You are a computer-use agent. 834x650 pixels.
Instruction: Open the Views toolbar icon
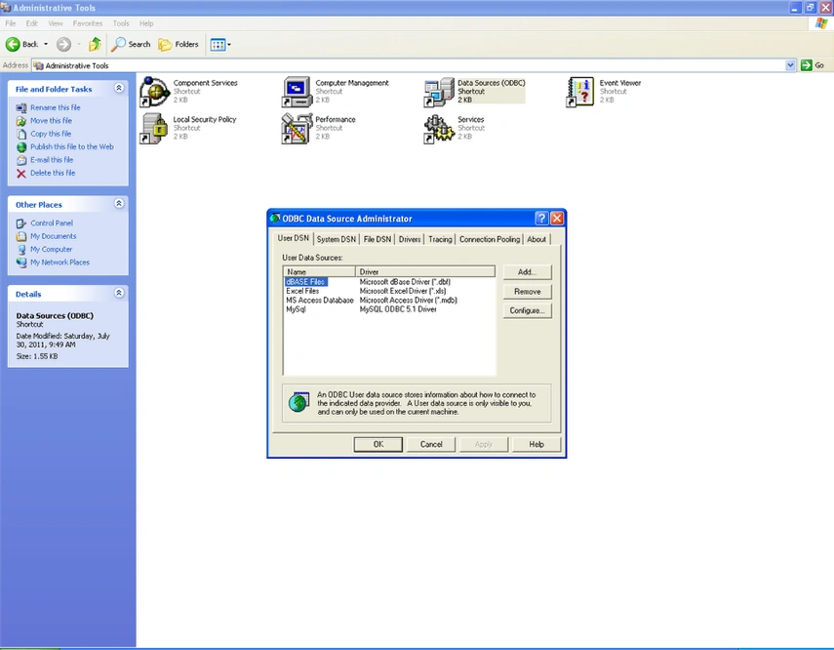point(218,45)
